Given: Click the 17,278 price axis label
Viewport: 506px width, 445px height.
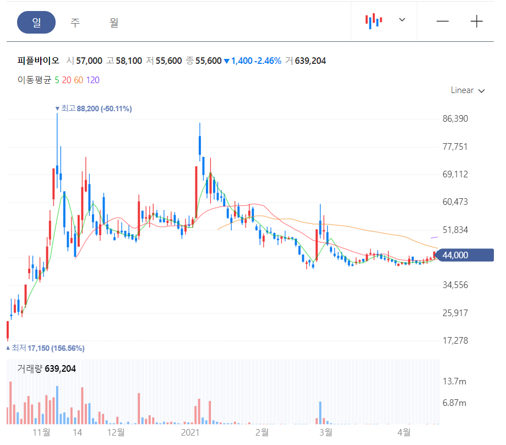Looking at the screenshot, I should (455, 340).
